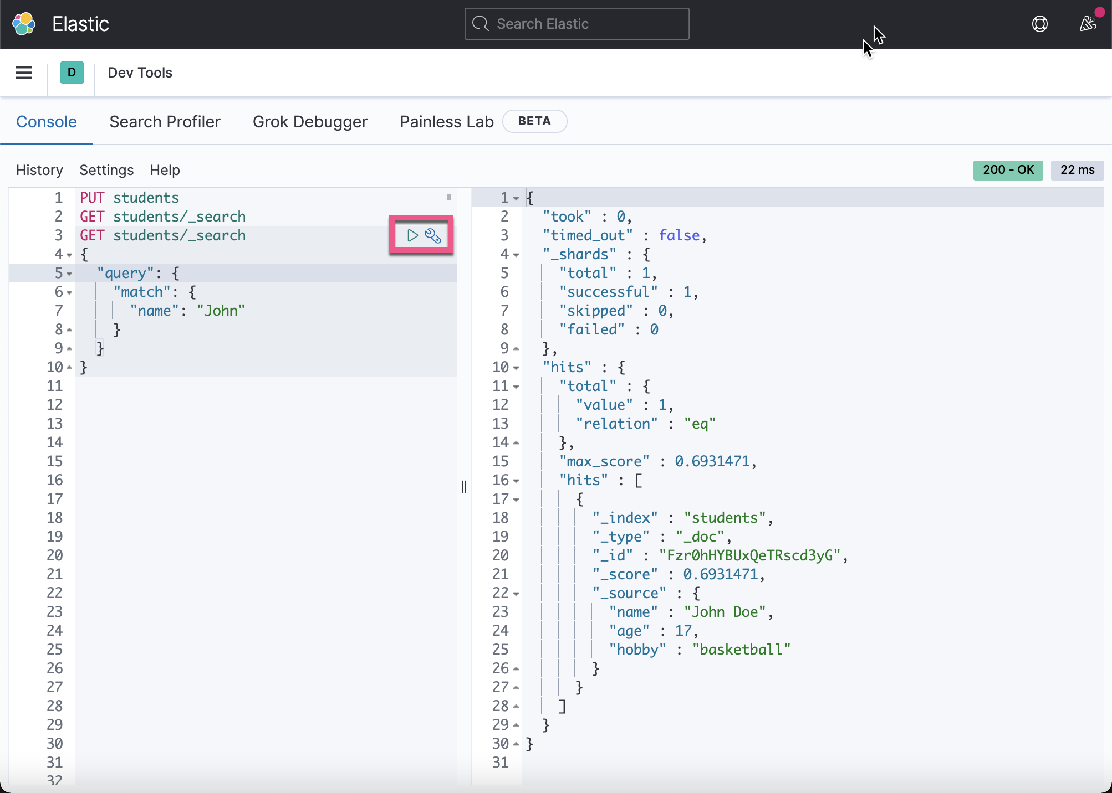Click the magnifier icon in search bar
Image resolution: width=1112 pixels, height=793 pixels.
tap(480, 24)
